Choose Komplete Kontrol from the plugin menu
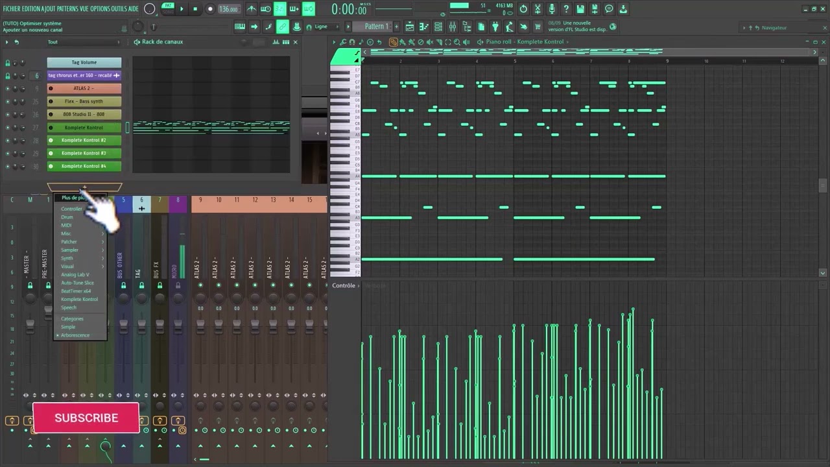The height and width of the screenshot is (467, 830). [80, 299]
